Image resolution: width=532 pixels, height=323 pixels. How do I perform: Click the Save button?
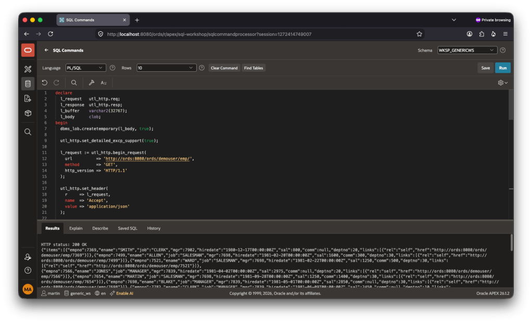pos(486,68)
